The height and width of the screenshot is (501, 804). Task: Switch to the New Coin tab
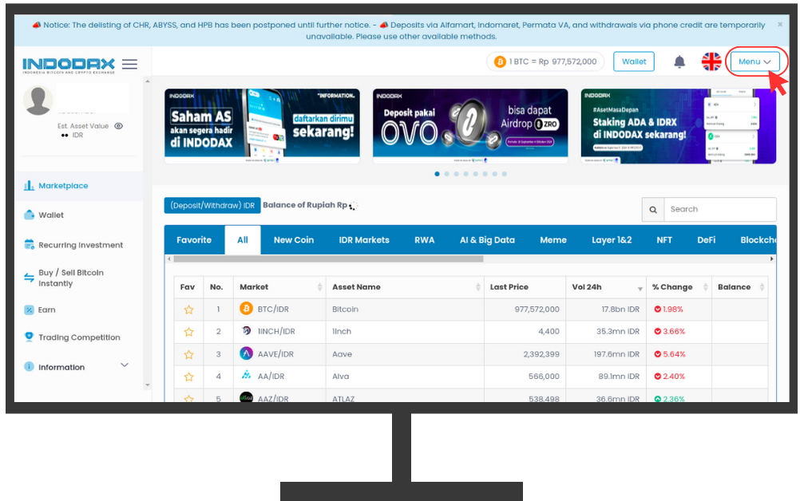294,240
